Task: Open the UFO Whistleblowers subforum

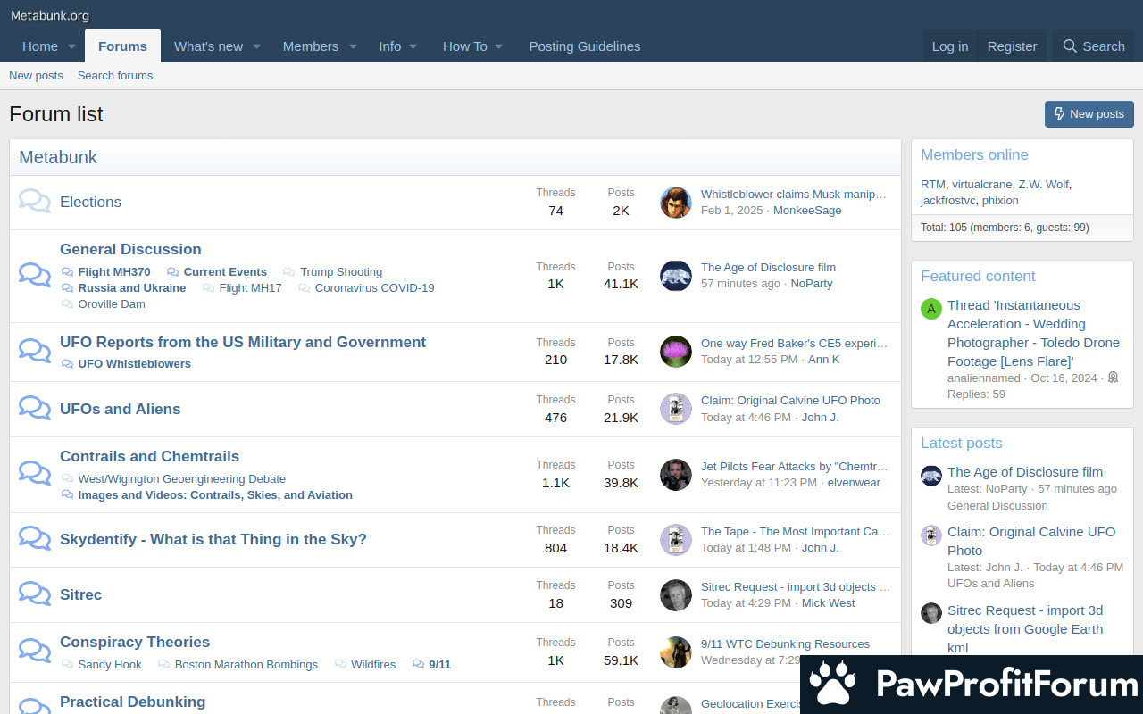Action: point(135,364)
